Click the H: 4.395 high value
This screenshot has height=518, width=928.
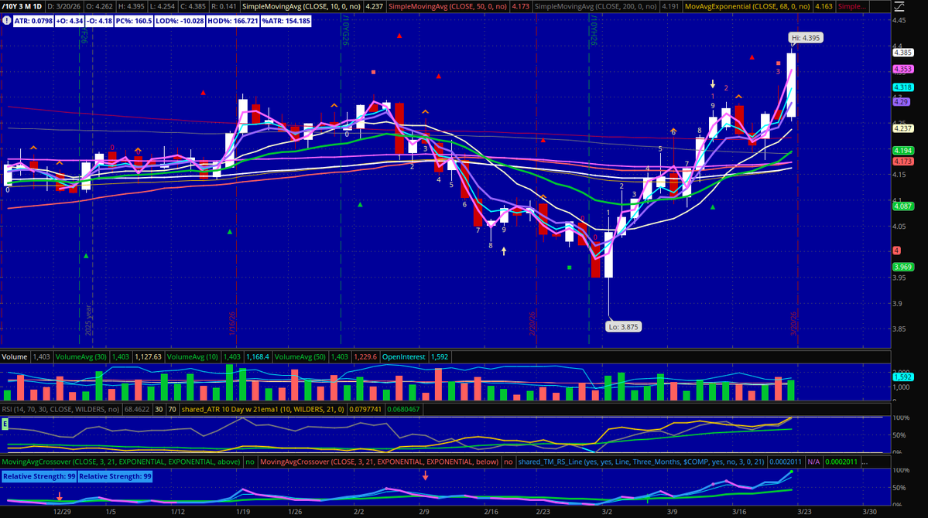point(133,6)
